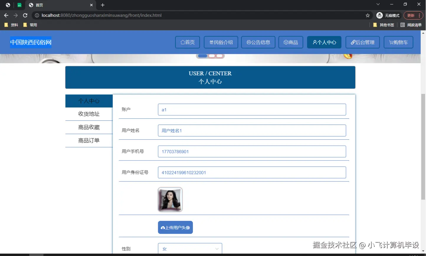This screenshot has height=256, width=426.
Task: Open the 常用 bookmark folder
Action: click(30, 25)
